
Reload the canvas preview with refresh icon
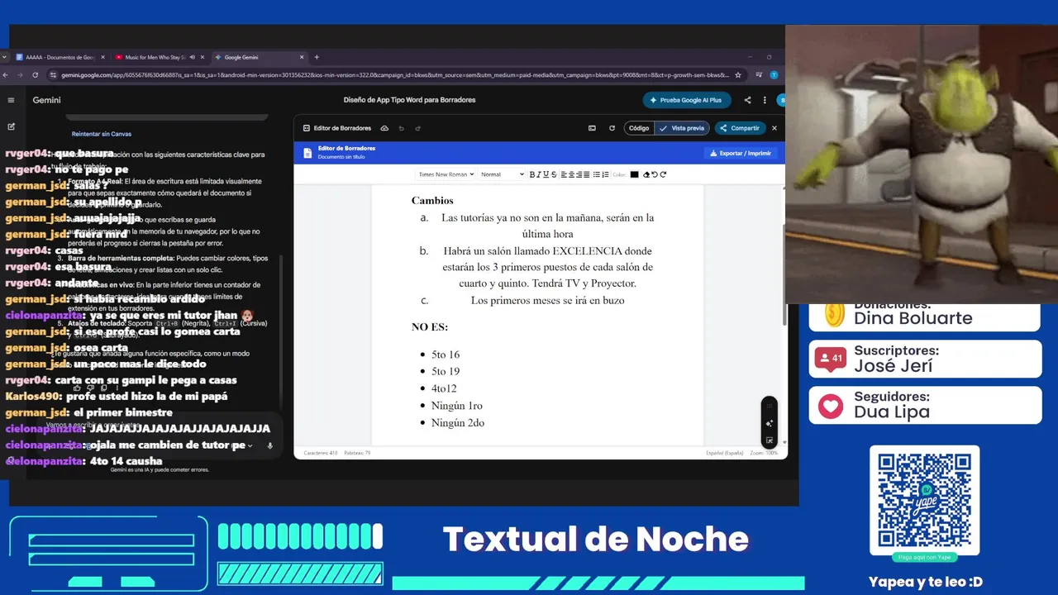click(612, 128)
